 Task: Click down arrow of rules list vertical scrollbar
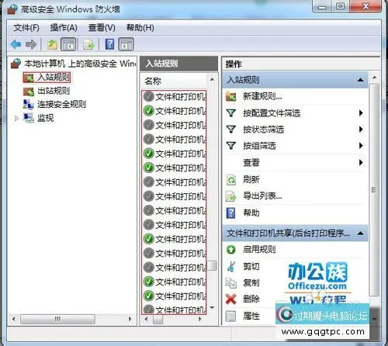point(213,308)
